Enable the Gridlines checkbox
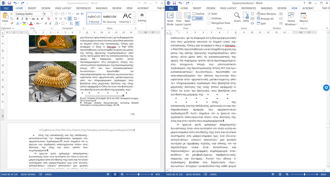330x177 pixels. coord(209,18)
